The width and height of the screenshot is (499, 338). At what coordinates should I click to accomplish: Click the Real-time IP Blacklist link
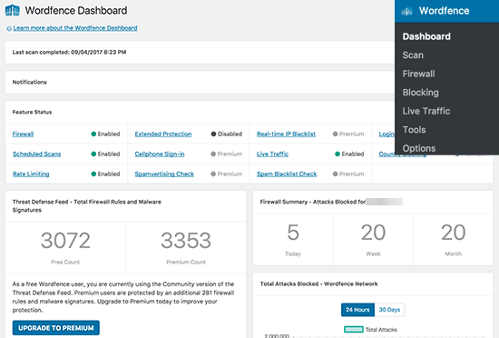click(x=286, y=134)
